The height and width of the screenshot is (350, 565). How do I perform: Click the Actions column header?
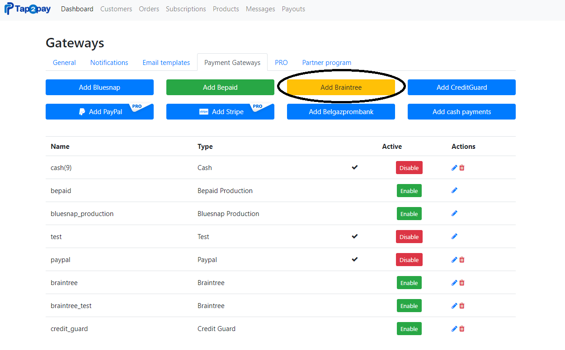tap(463, 147)
